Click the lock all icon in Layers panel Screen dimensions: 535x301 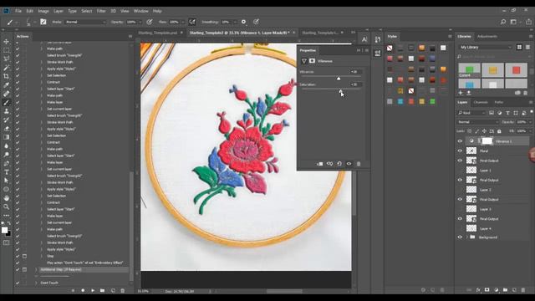[499, 131]
